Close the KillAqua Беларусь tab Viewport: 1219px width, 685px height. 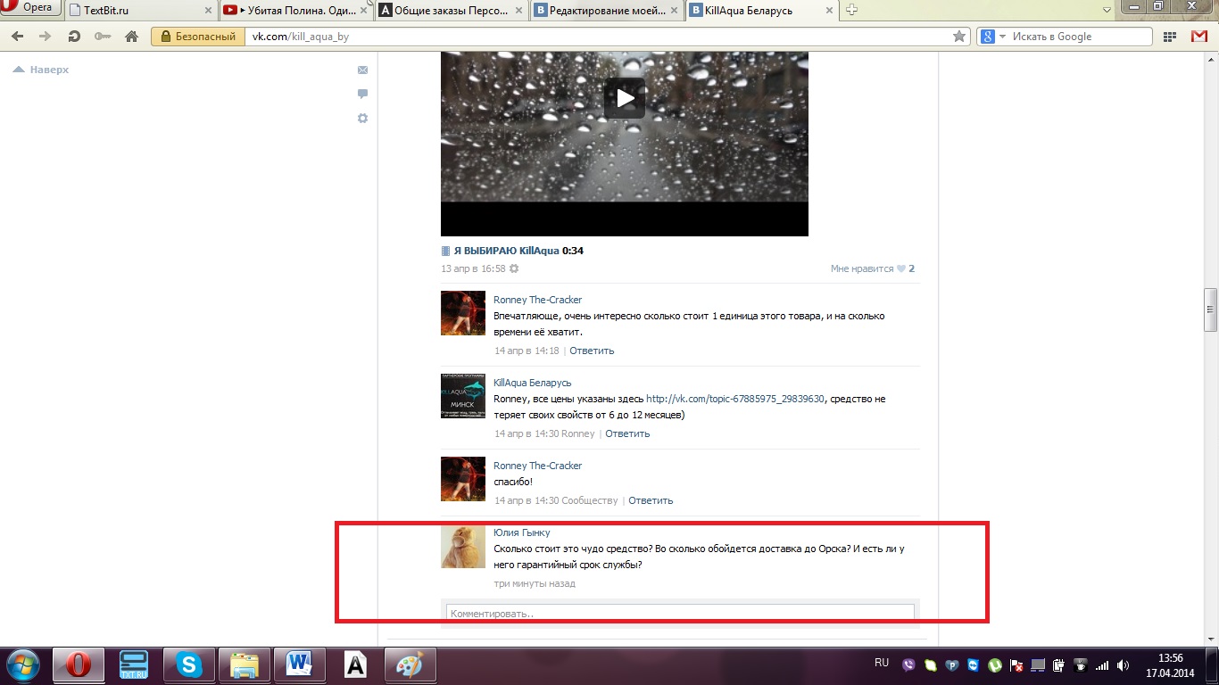[829, 11]
